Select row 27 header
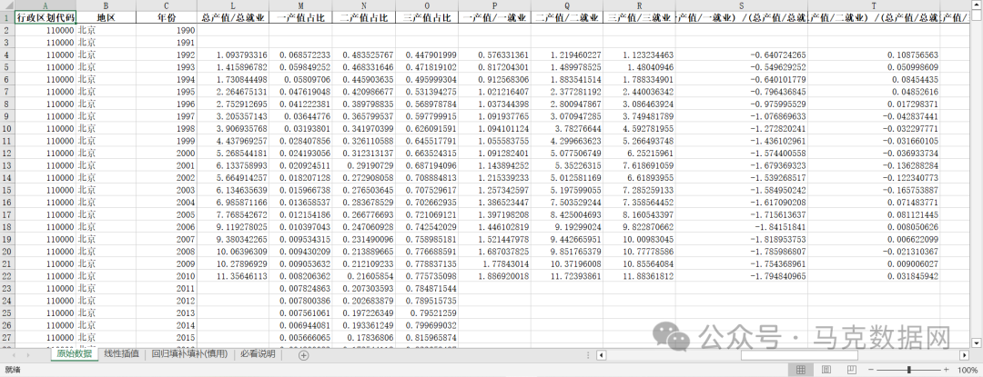Viewport: 983px width, 377px height. pyautogui.click(x=7, y=338)
